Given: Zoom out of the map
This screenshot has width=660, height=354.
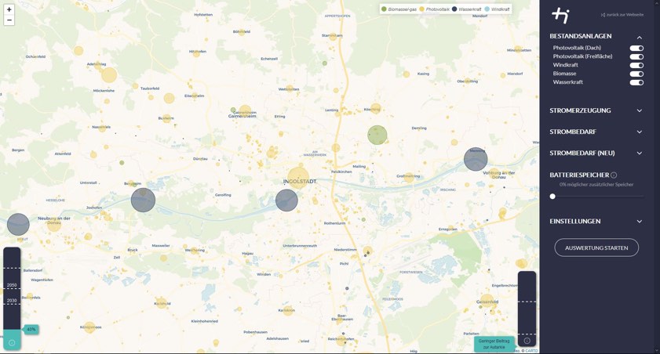Looking at the screenshot, I should [x=9, y=20].
